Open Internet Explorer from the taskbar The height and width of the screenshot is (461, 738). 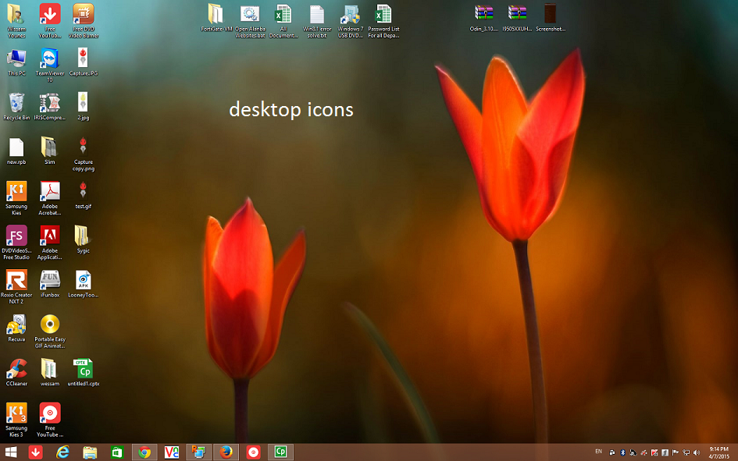click(x=62, y=452)
